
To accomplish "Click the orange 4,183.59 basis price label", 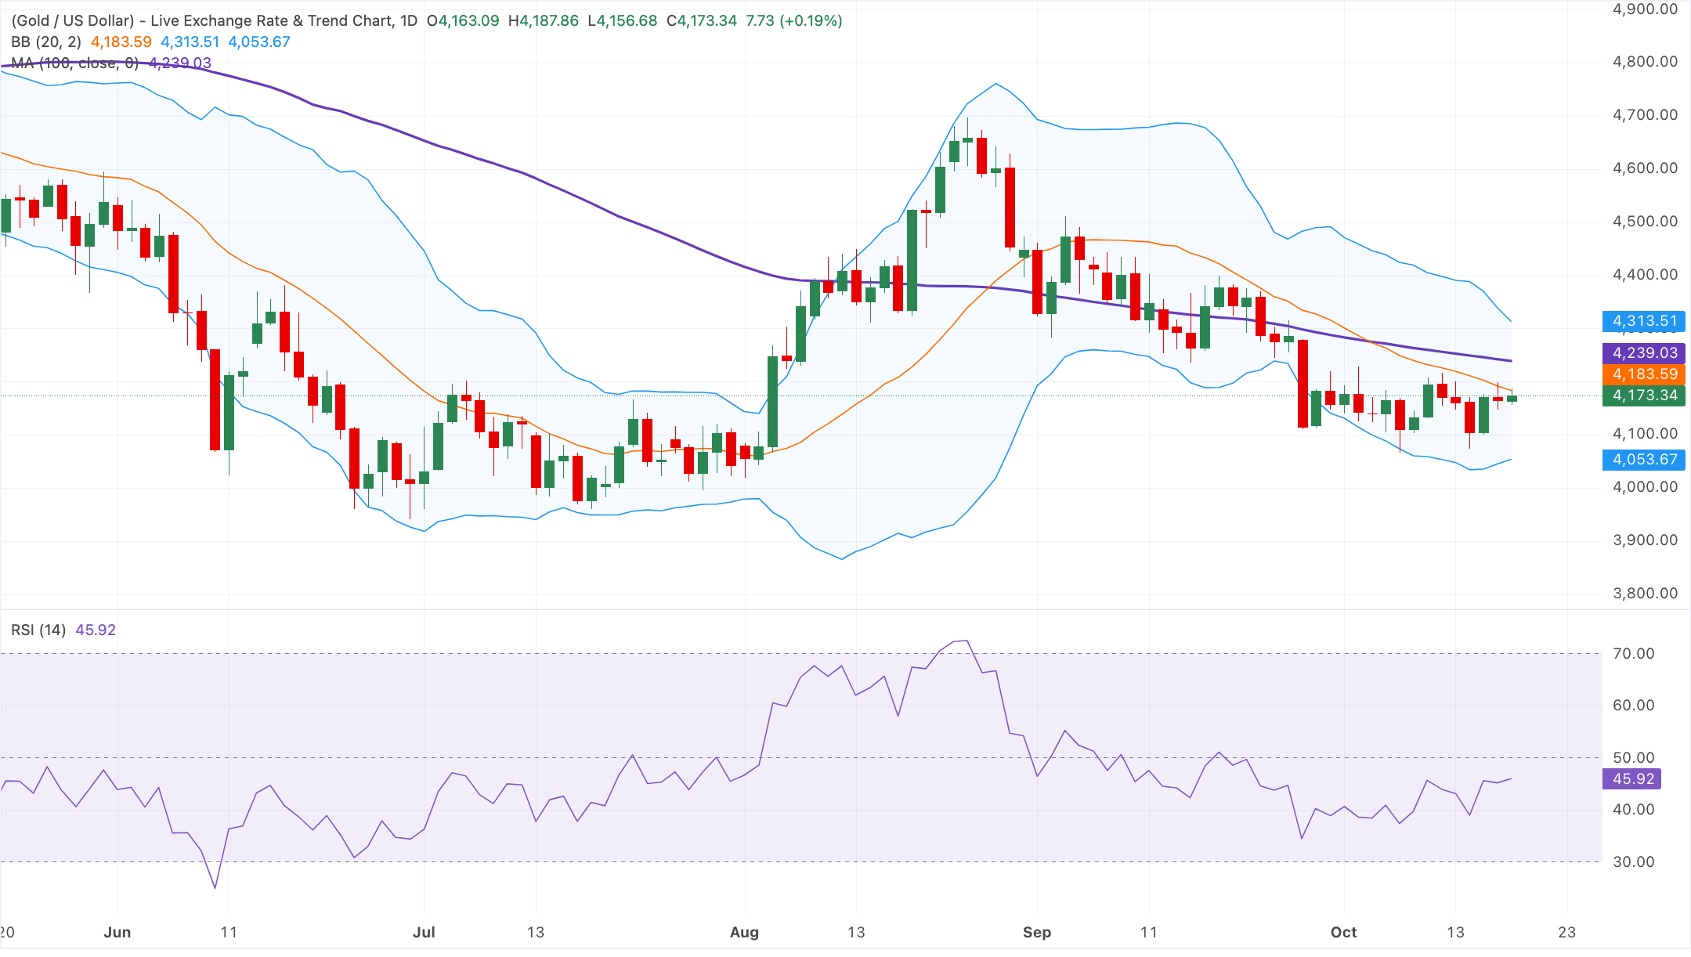I will (1644, 374).
